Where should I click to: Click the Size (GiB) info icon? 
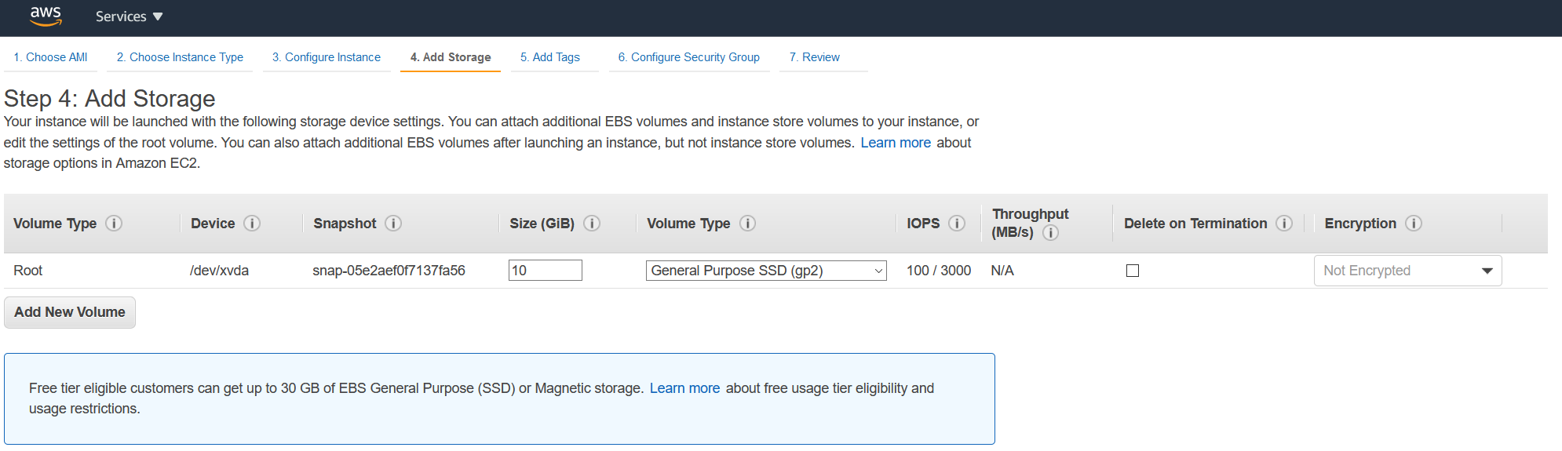pyautogui.click(x=592, y=224)
